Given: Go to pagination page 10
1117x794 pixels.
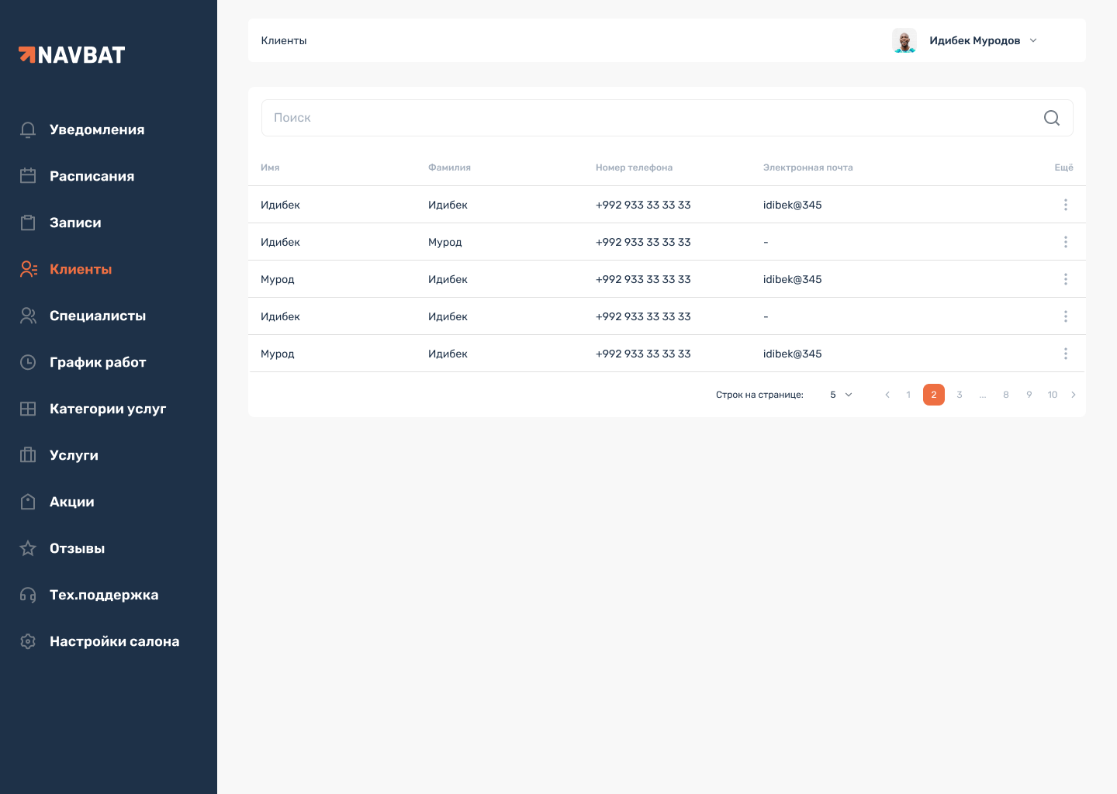Looking at the screenshot, I should [x=1053, y=395].
